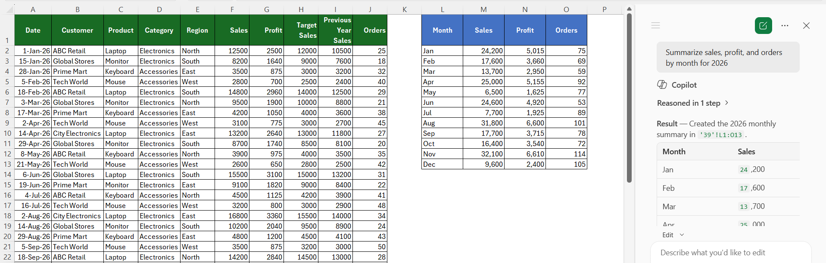Viewport: 826px width, 263px height.
Task: Open the Edit dropdown in Copilot pane
Action: tap(673, 235)
